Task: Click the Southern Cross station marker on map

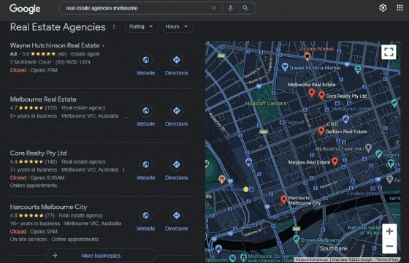Action: click(251, 189)
